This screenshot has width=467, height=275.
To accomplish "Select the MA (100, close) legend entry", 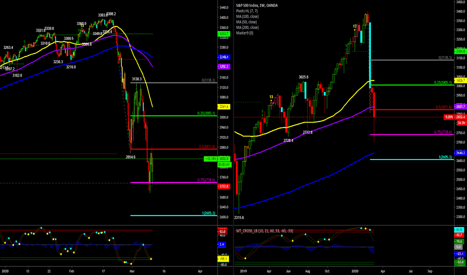I will (247, 16).
